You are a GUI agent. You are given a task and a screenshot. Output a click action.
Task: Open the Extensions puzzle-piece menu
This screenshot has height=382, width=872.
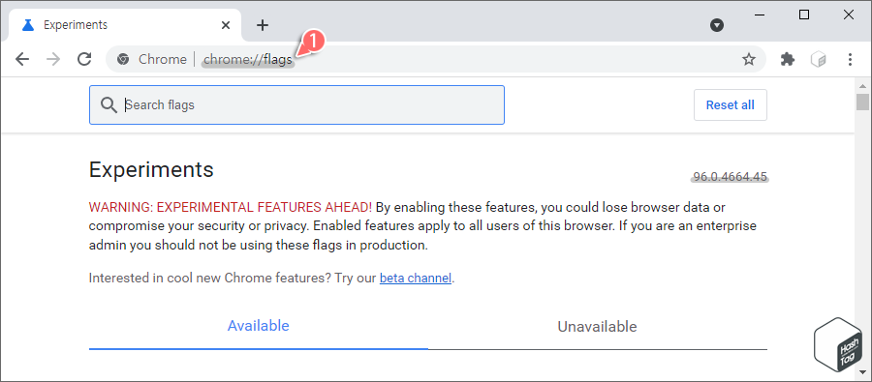point(788,59)
